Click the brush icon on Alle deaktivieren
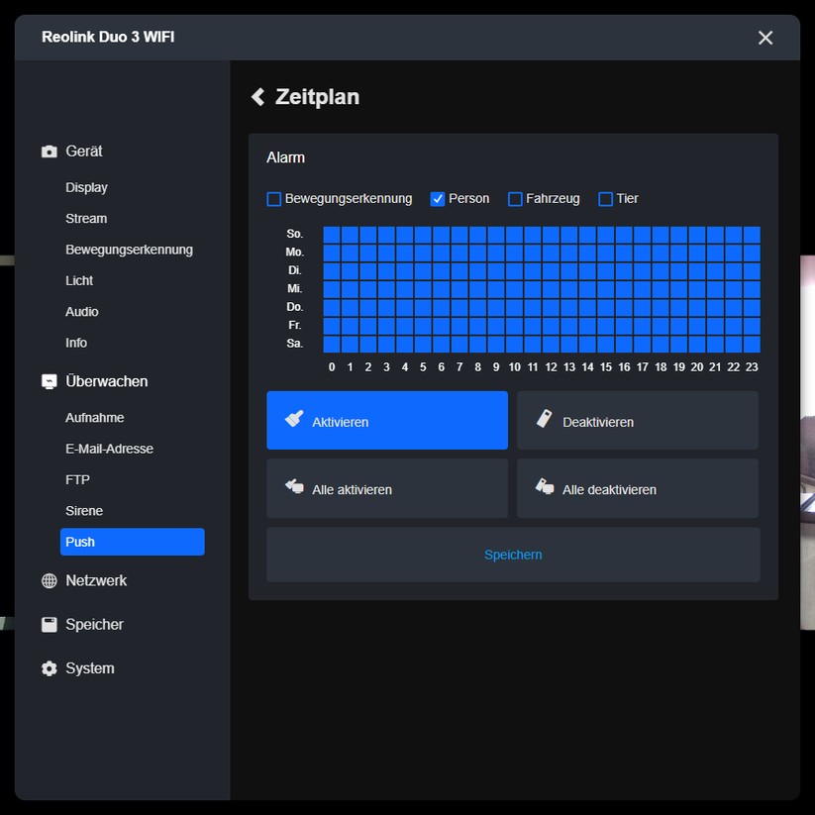This screenshot has height=815, width=815. (544, 485)
